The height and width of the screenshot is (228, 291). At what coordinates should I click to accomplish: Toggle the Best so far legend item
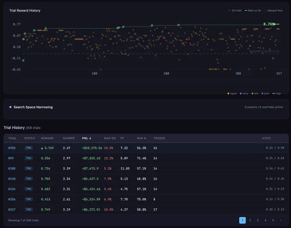point(253,11)
